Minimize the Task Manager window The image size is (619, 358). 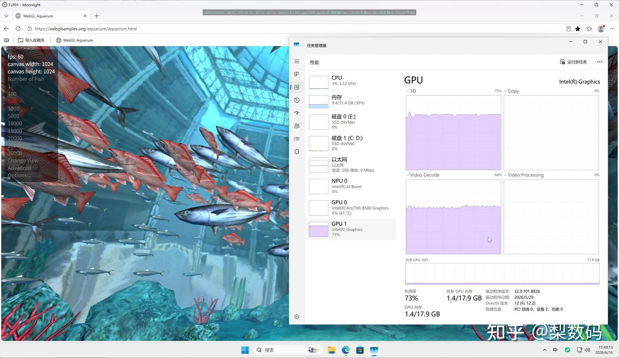570,42
